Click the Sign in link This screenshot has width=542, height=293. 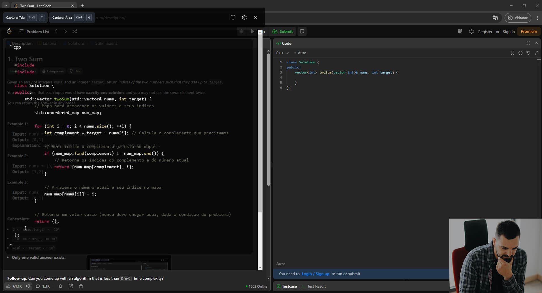(509, 32)
